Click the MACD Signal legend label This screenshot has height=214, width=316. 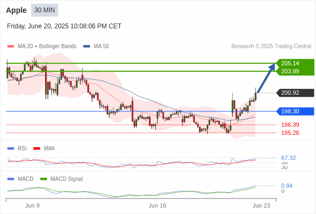coord(67,179)
